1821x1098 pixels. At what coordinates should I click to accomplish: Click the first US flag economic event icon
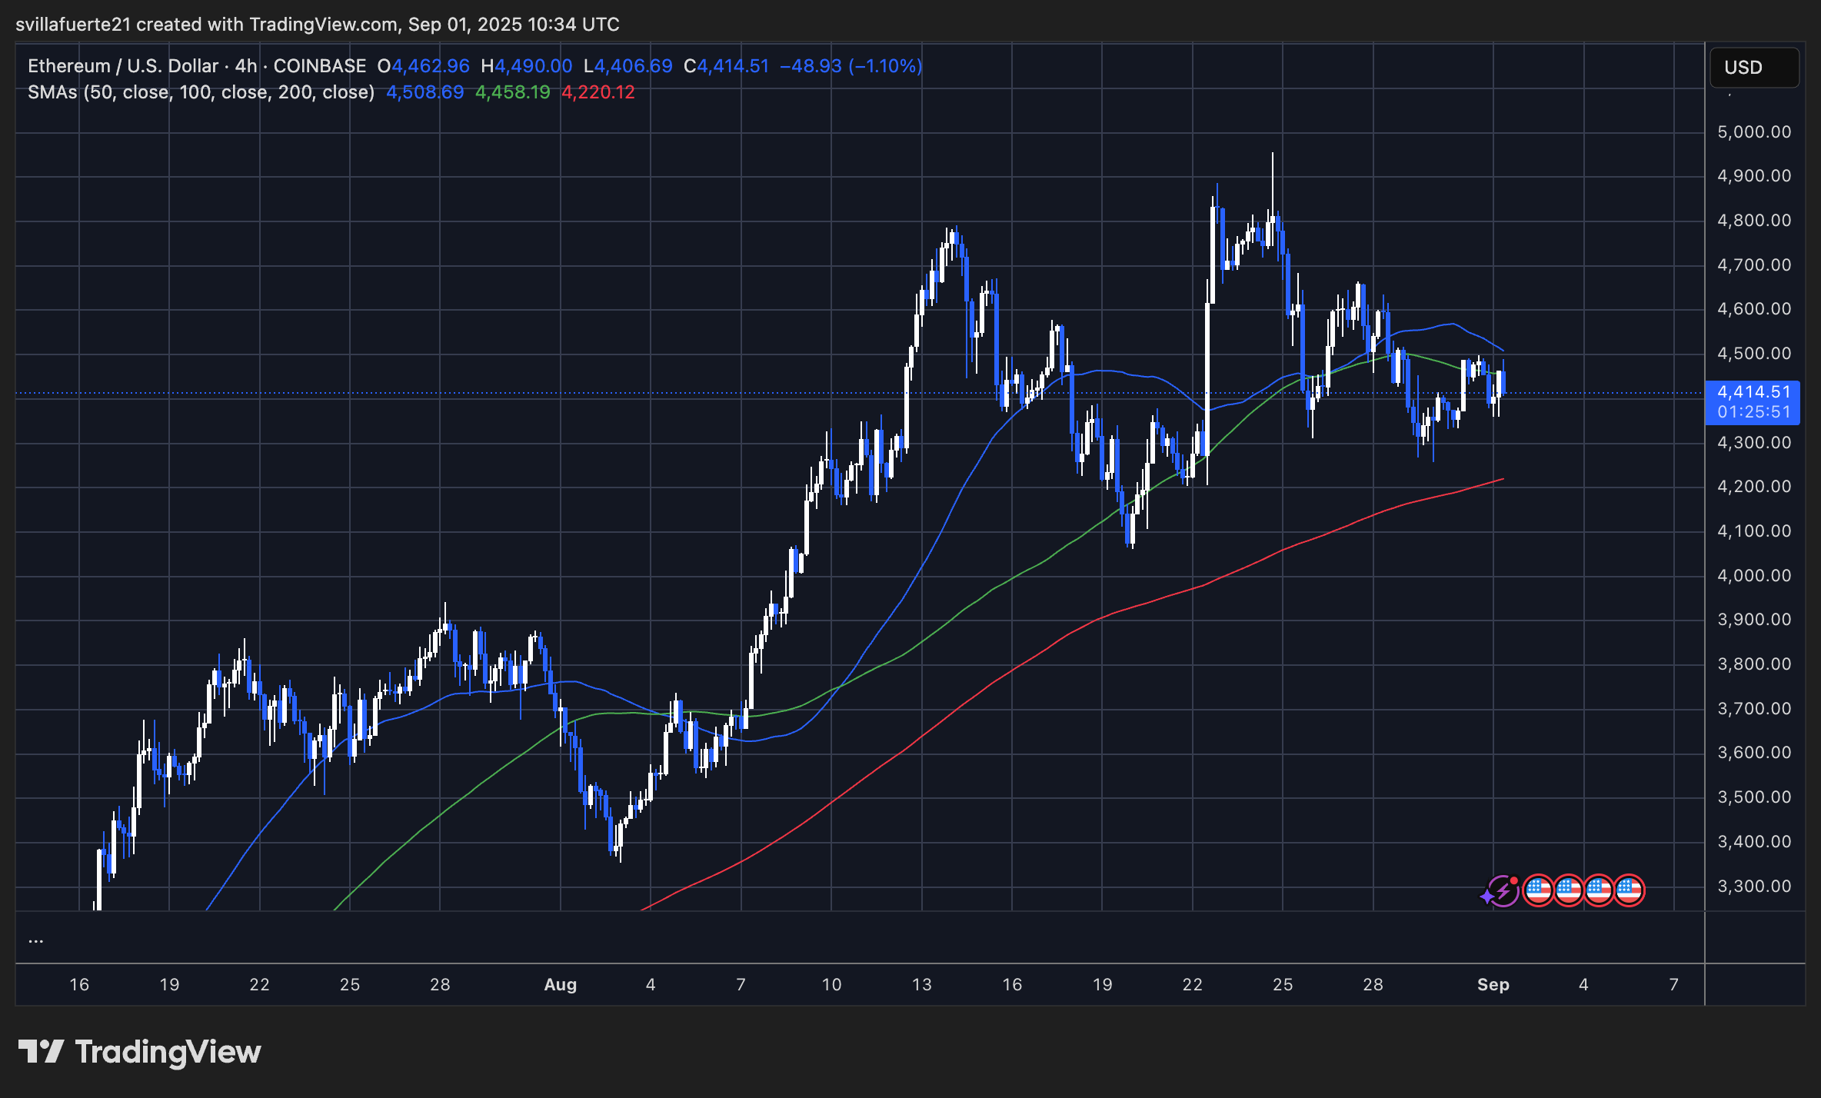[x=1537, y=890]
